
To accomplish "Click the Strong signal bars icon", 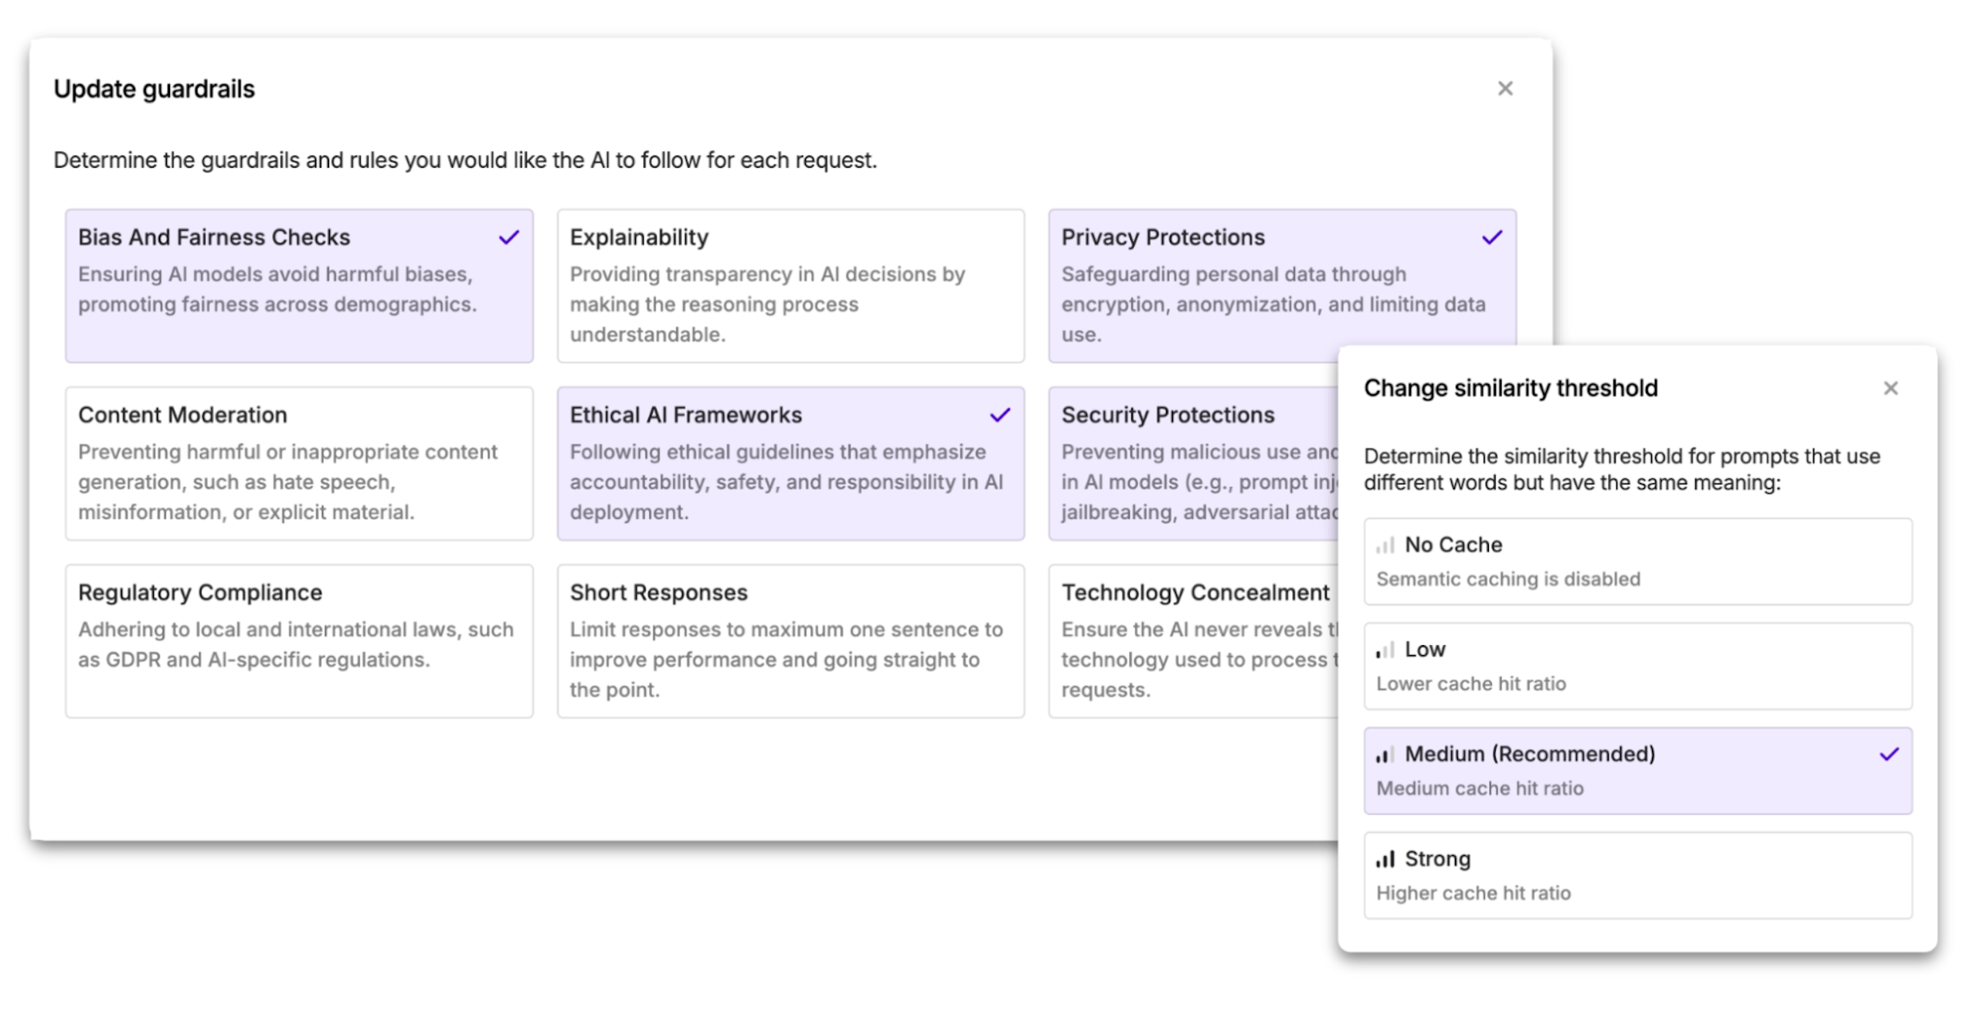I will (1385, 859).
